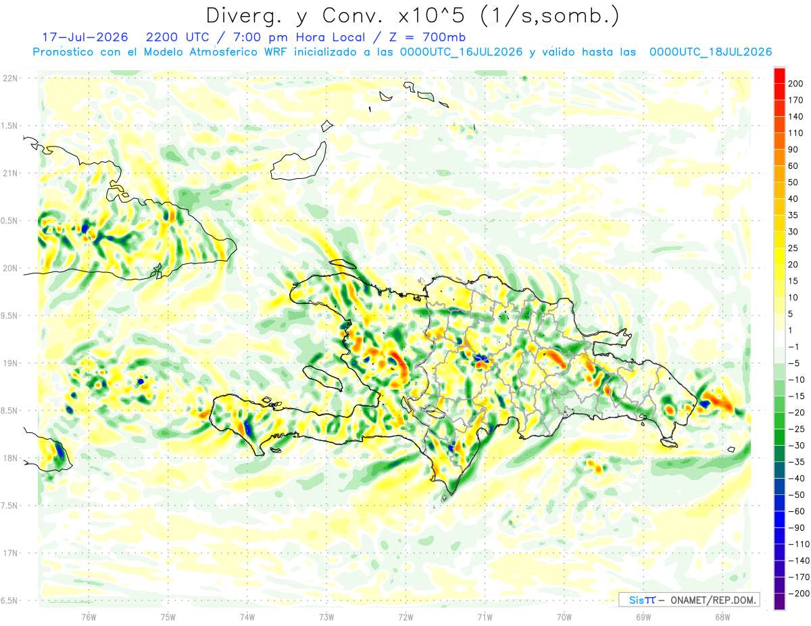Click the legend value "10"

(x=794, y=297)
